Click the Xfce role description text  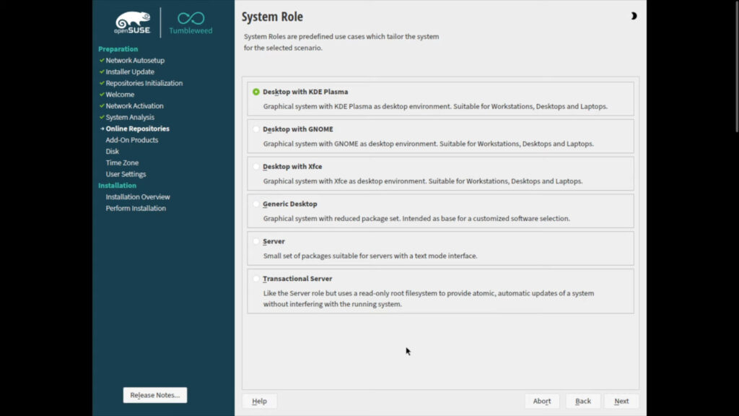[x=423, y=181]
